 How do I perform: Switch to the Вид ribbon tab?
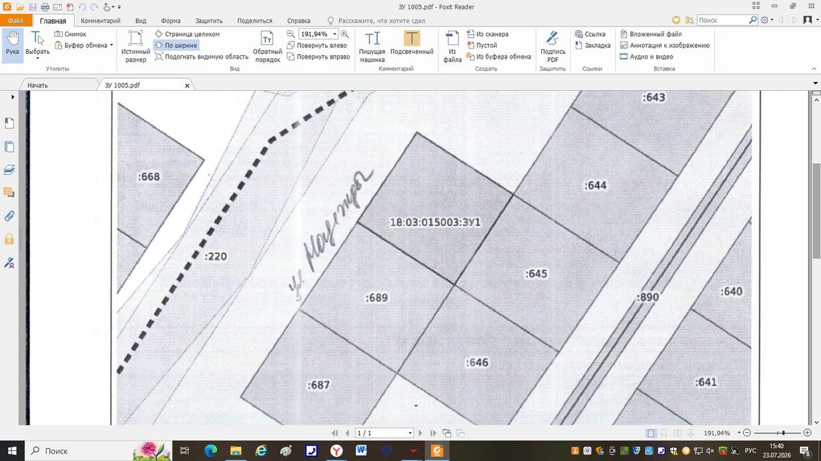(x=141, y=20)
